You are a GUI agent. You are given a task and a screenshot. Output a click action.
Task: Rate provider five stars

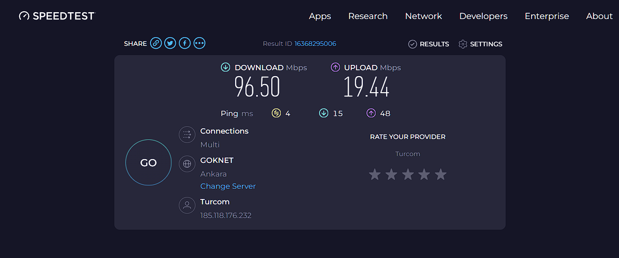[441, 174]
